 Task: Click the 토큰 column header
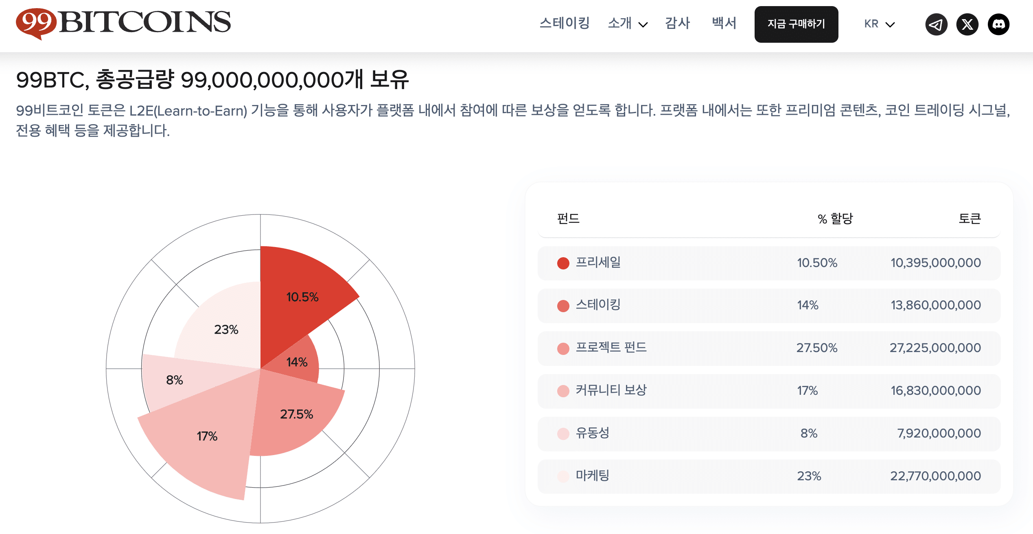click(970, 219)
